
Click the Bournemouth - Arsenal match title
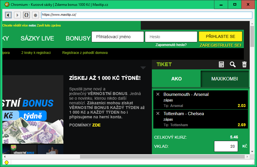(186, 94)
